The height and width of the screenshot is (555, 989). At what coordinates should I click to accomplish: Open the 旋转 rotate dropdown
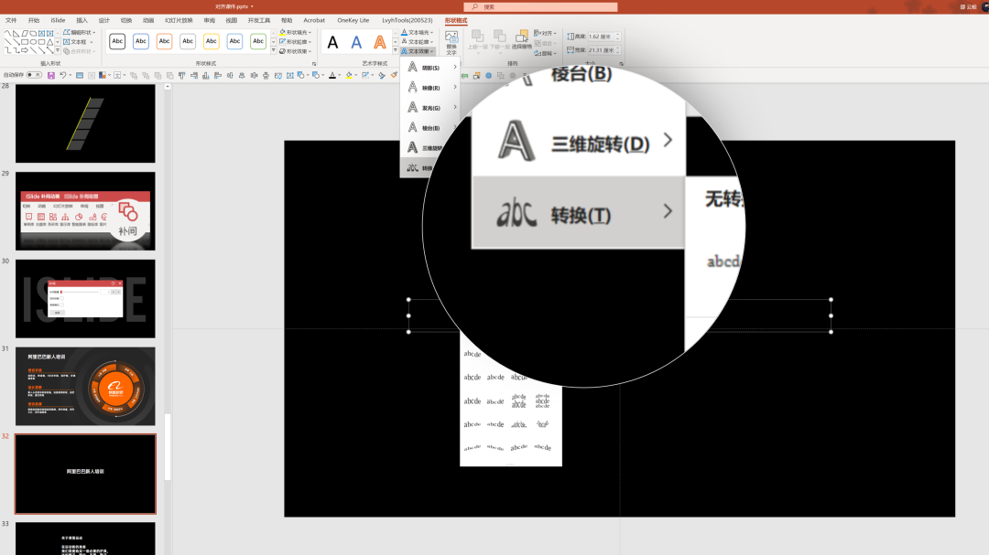tap(545, 53)
